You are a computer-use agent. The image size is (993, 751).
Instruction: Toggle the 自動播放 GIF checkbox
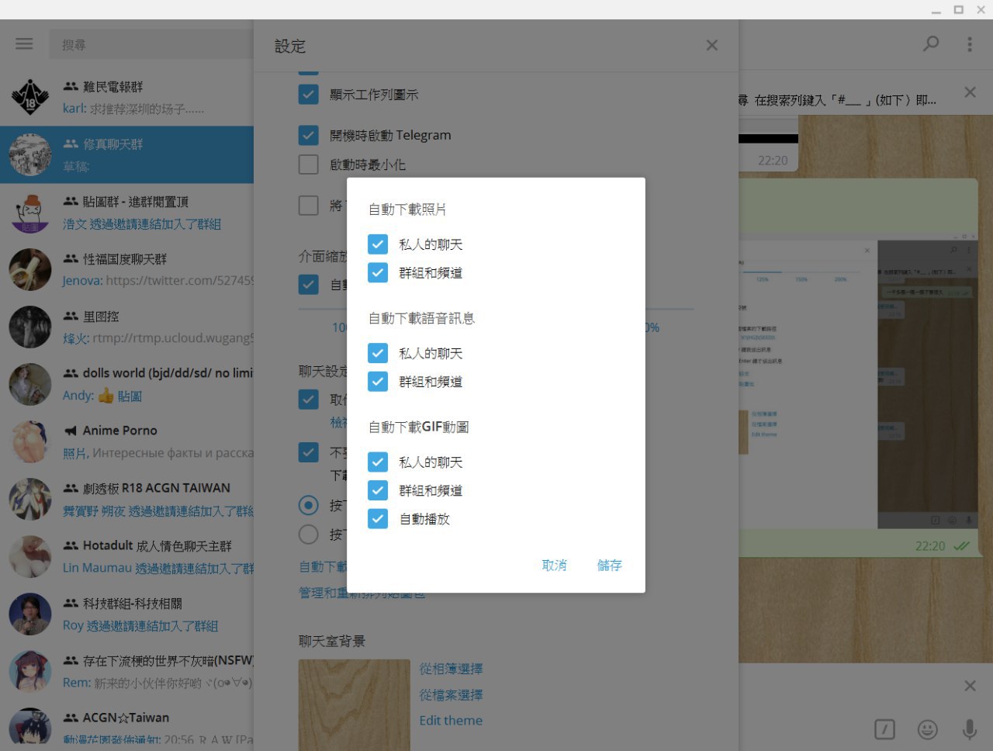(378, 519)
